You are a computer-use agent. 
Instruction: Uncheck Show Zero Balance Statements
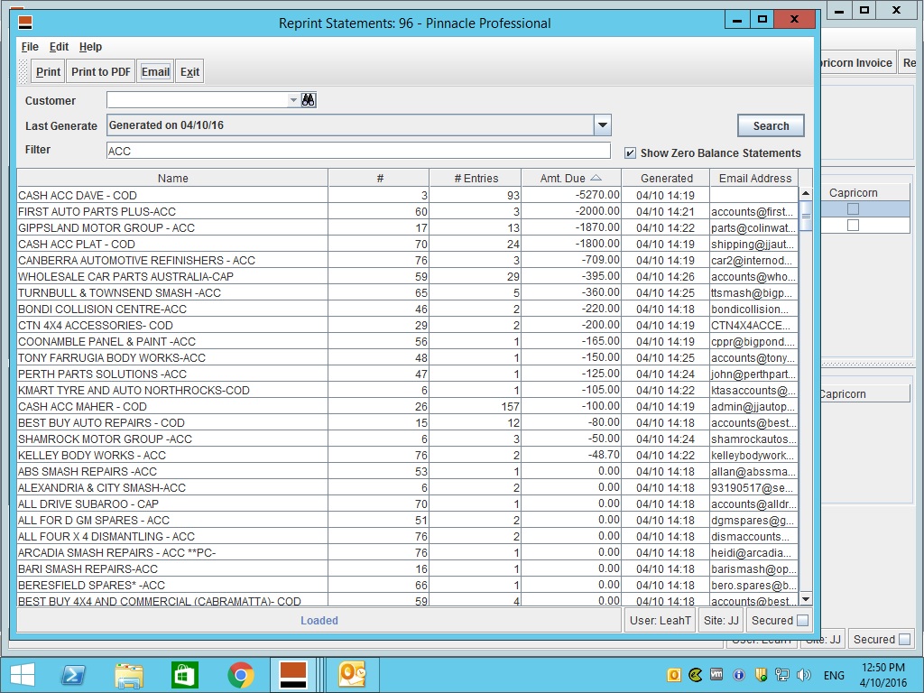click(630, 153)
